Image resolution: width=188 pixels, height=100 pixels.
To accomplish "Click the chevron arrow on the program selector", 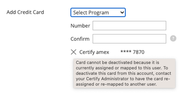I will pyautogui.click(x=122, y=12).
